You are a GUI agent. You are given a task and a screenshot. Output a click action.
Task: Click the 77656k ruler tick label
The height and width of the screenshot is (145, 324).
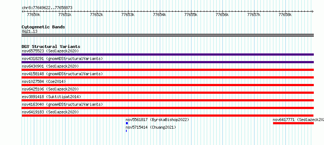[x=222, y=15]
